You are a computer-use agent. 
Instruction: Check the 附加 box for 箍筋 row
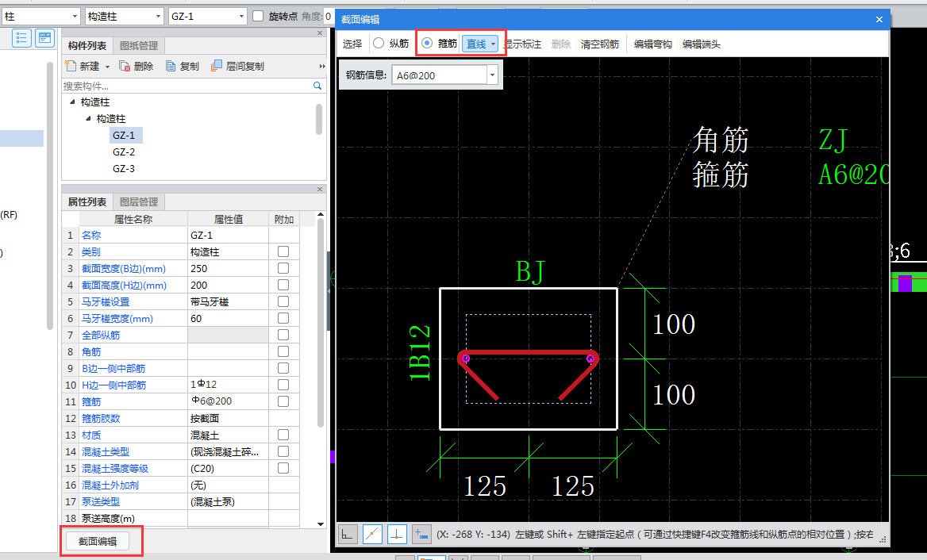tap(283, 401)
